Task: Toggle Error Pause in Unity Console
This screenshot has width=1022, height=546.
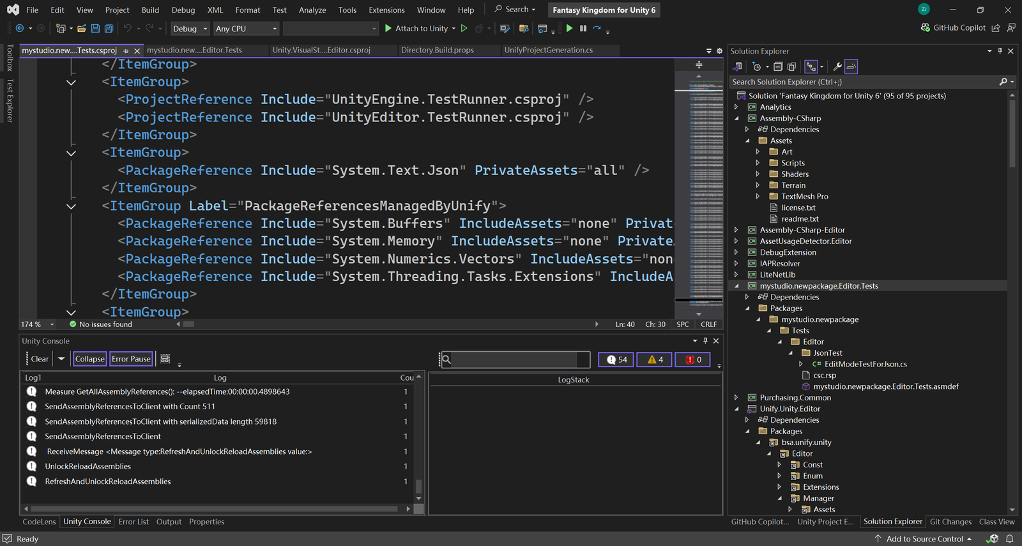Action: [131, 359]
